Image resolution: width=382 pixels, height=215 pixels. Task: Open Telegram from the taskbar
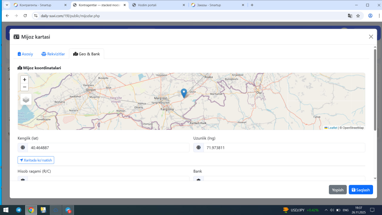pyautogui.click(x=19, y=210)
